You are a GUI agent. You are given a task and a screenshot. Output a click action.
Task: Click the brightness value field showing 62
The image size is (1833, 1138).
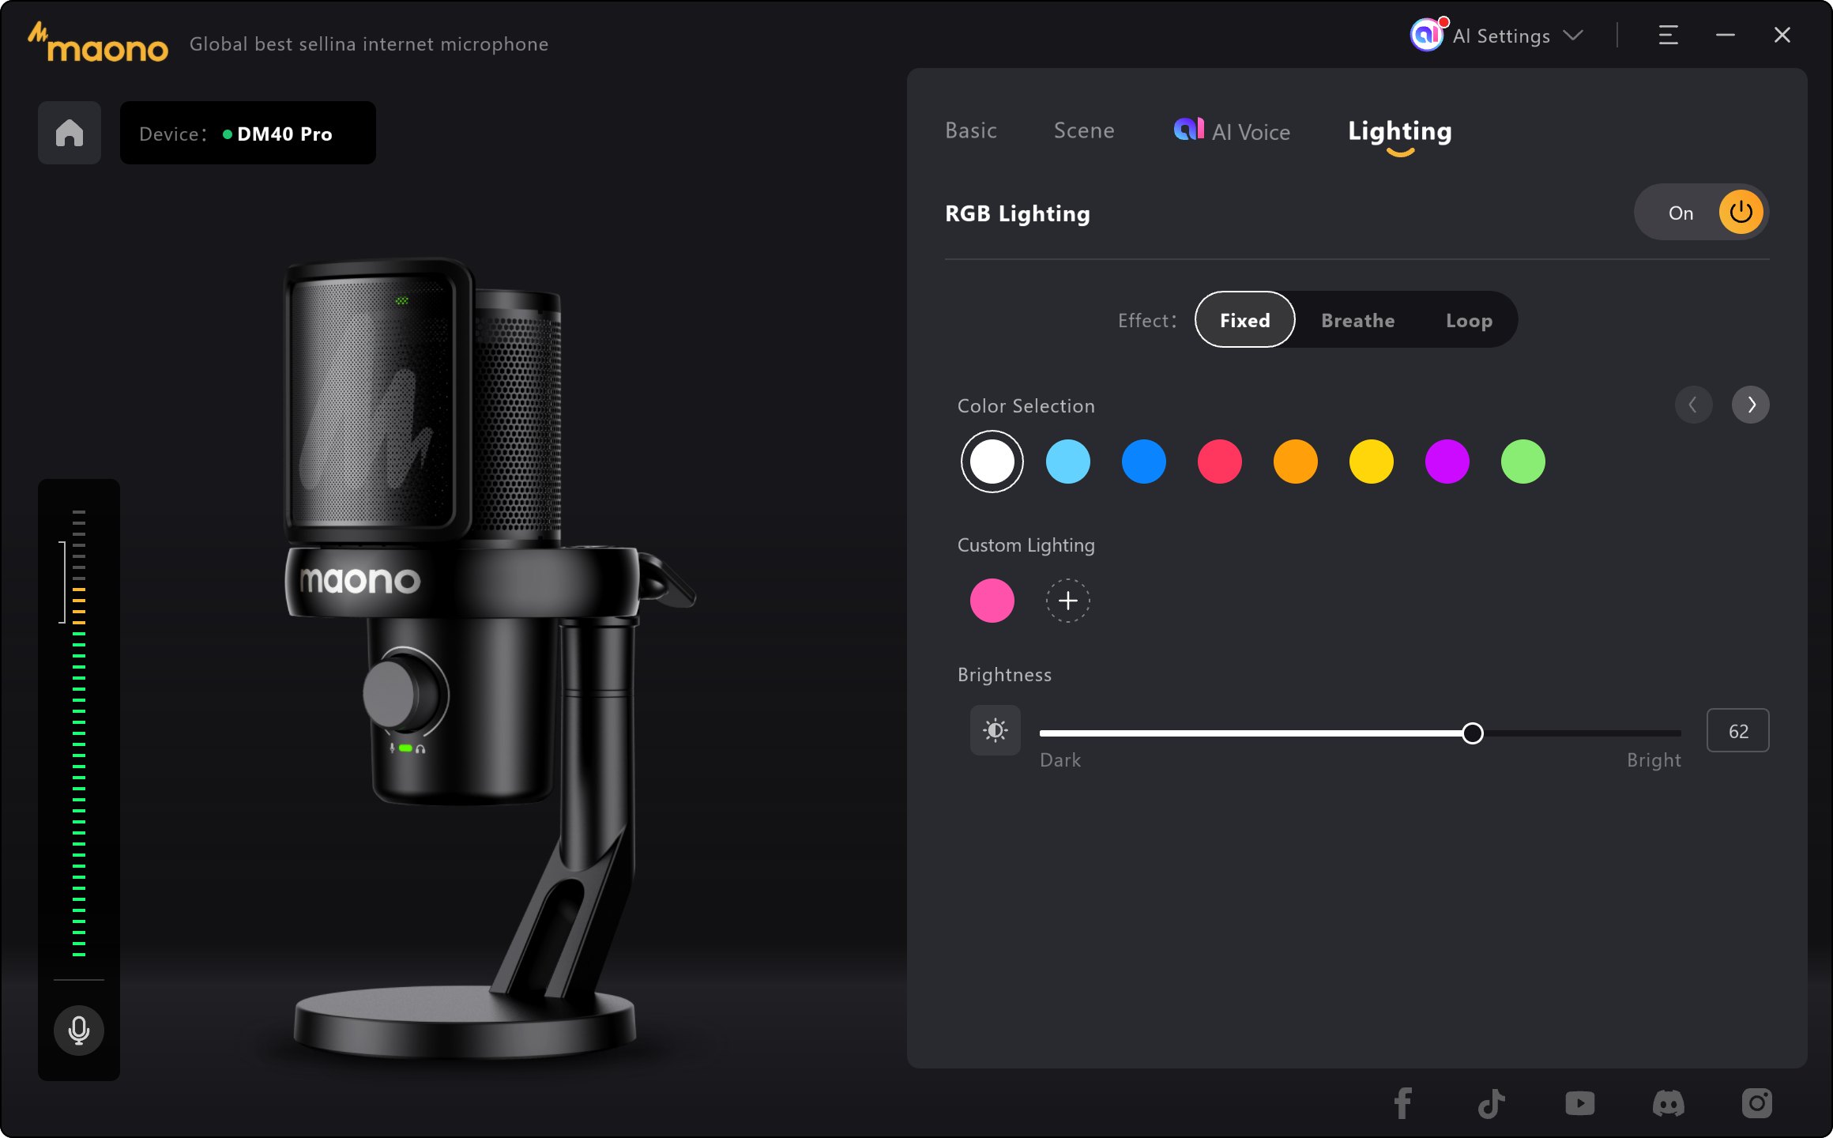point(1737,730)
